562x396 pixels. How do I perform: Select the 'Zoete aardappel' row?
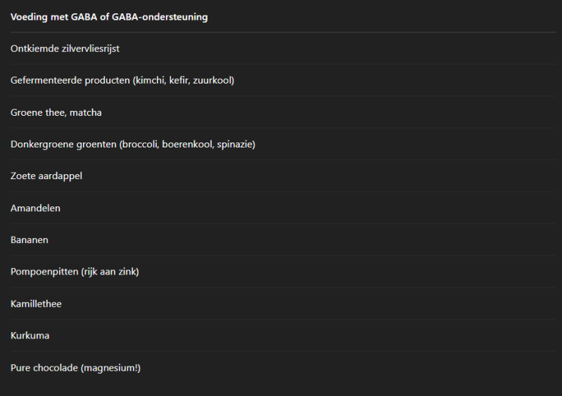46,176
